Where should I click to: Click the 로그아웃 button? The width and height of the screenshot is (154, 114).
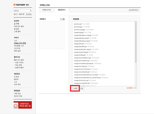[x=29, y=14]
